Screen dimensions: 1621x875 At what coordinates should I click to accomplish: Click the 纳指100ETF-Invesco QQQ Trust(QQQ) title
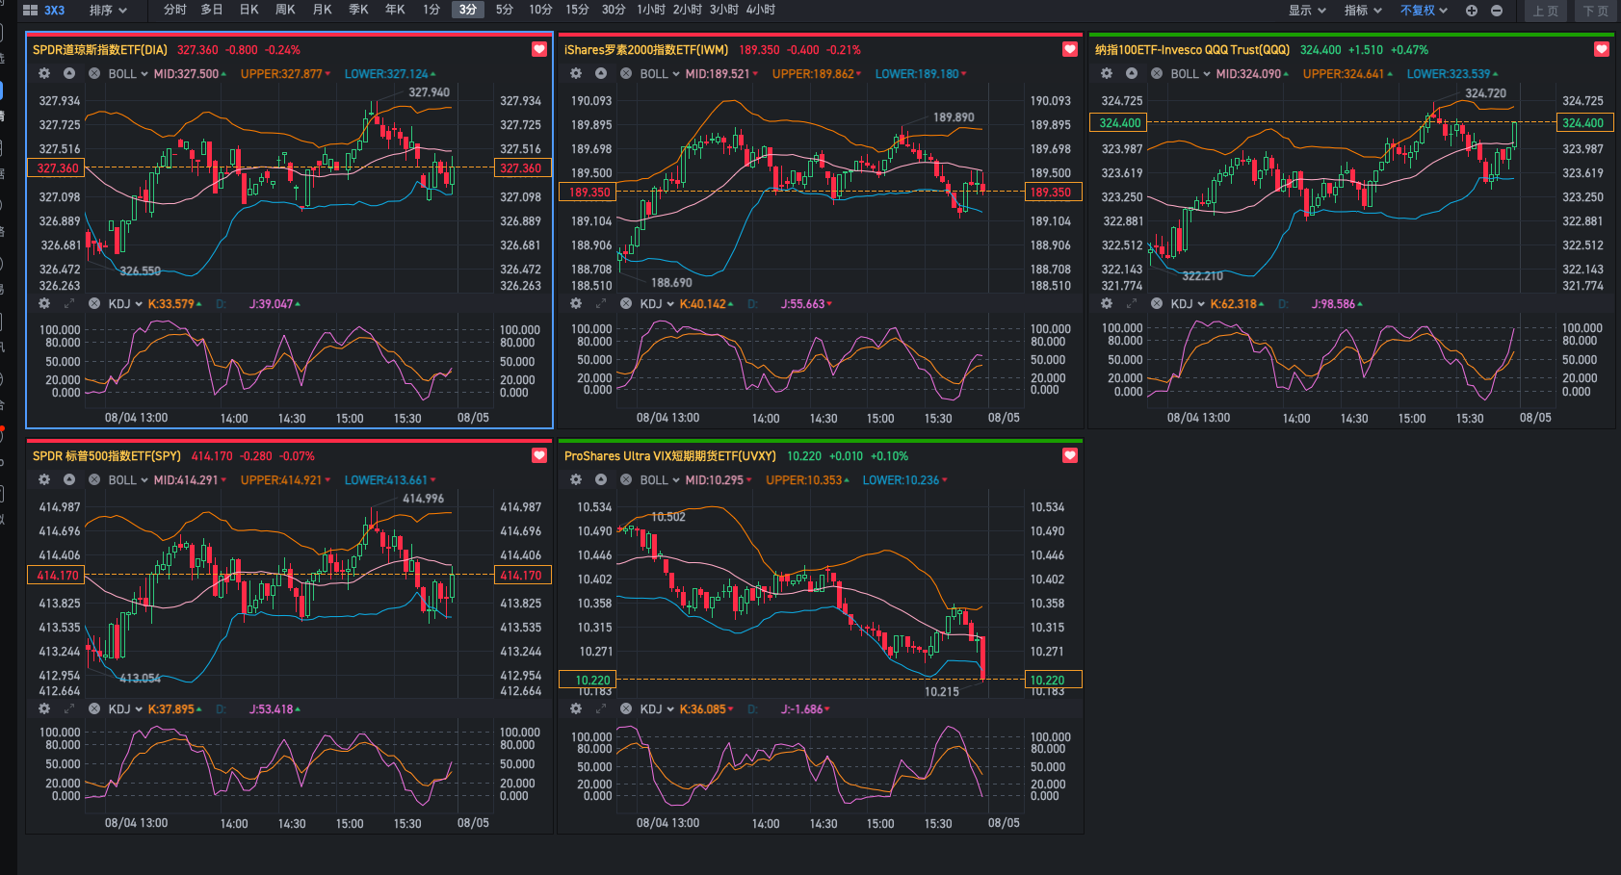click(x=1192, y=50)
